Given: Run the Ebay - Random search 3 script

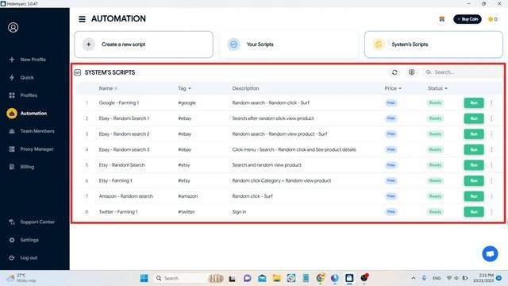Looking at the screenshot, I should (x=474, y=149).
